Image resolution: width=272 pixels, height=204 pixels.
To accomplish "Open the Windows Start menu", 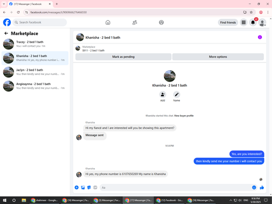I will 5,200.
